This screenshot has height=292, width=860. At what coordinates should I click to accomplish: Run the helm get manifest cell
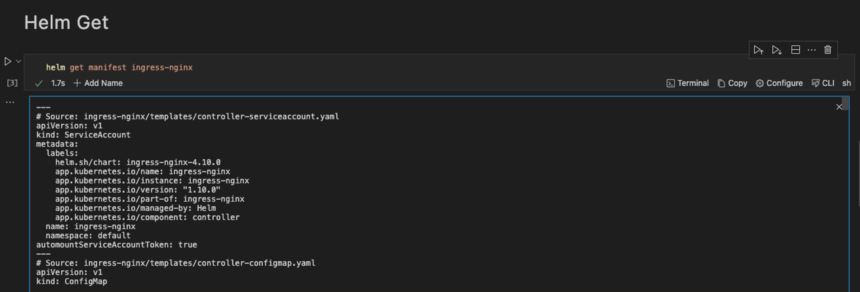8,61
